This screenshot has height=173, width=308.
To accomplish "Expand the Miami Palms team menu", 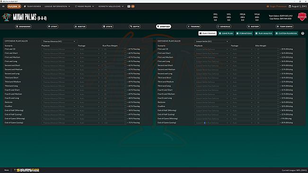I will 84,7.
